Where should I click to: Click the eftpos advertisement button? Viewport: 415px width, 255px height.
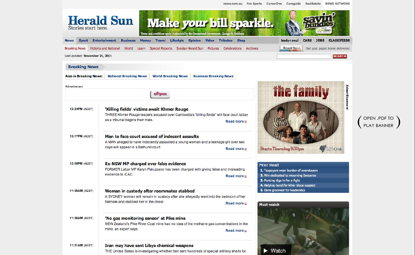(x=160, y=94)
